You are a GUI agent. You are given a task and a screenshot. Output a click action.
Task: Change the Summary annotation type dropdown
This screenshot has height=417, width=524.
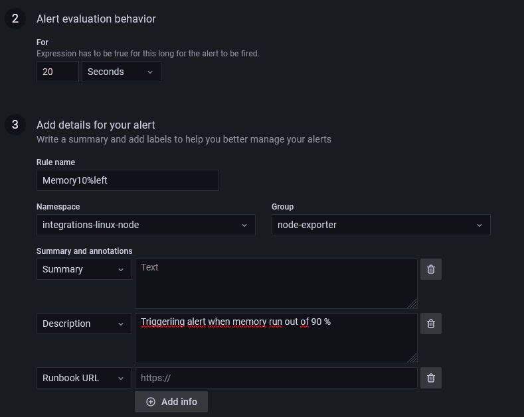(x=84, y=269)
